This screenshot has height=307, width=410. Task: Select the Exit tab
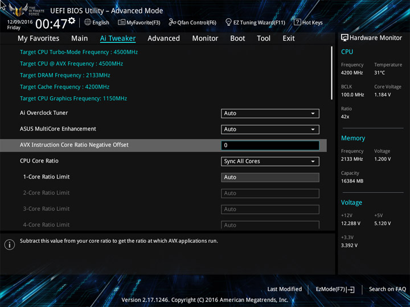289,39
